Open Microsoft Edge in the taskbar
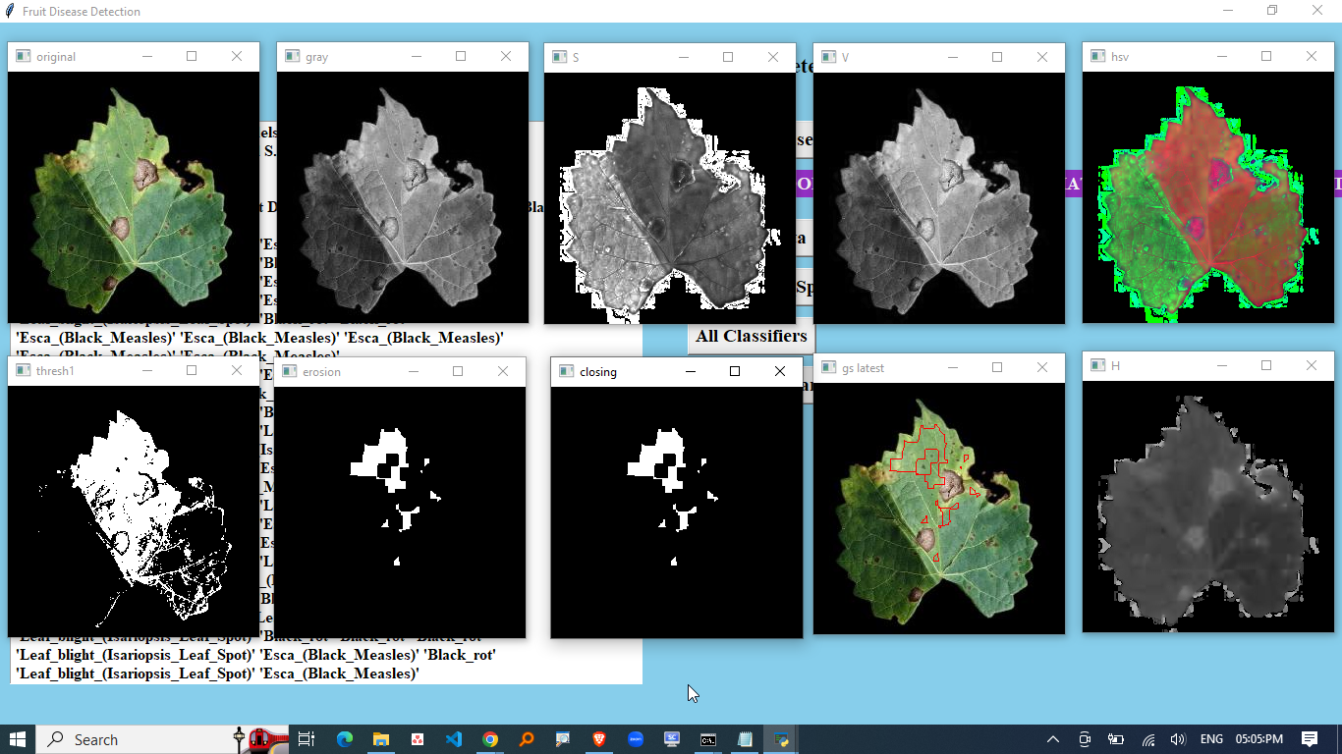1342x754 pixels. (x=345, y=739)
